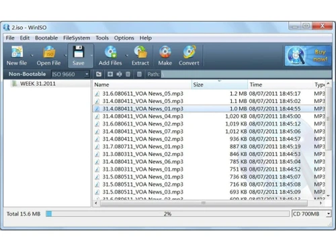Open the Edit menu
Viewport: 336px width, 252px height.
[25, 38]
